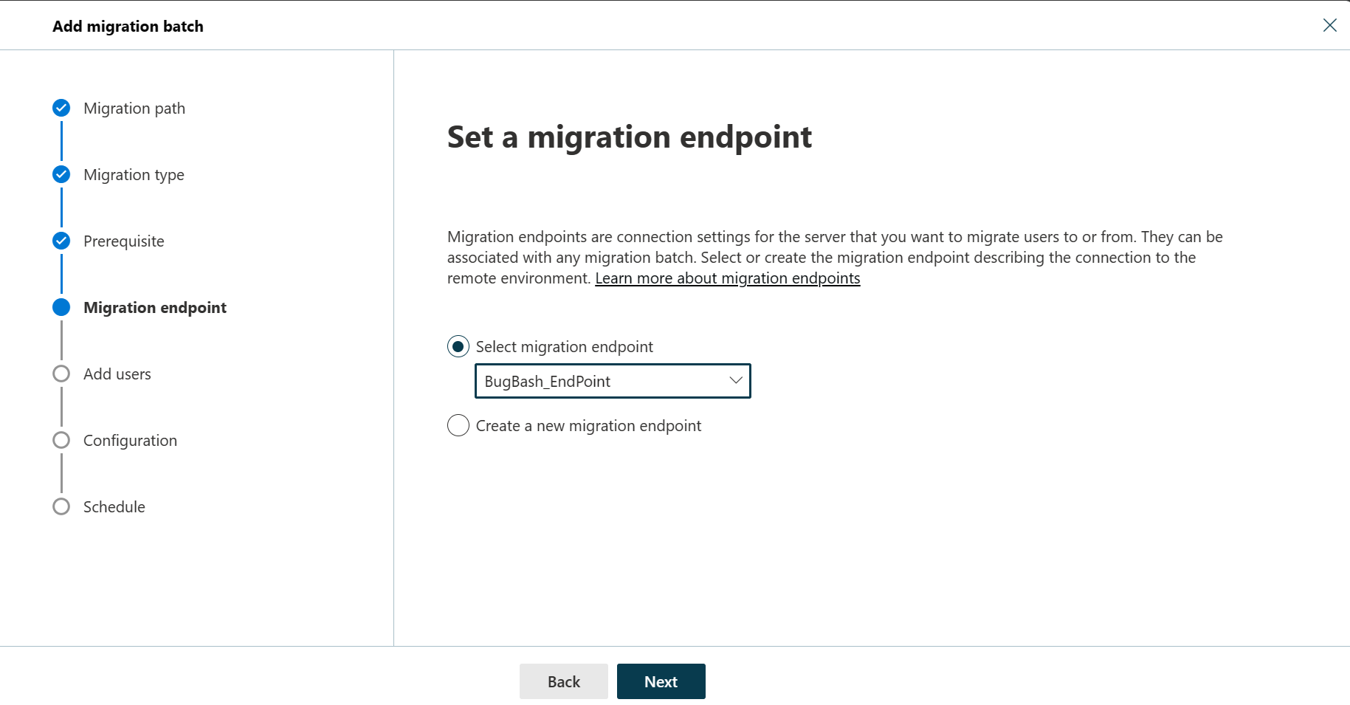Close the Add migration batch dialog
1350x705 pixels.
(x=1329, y=25)
